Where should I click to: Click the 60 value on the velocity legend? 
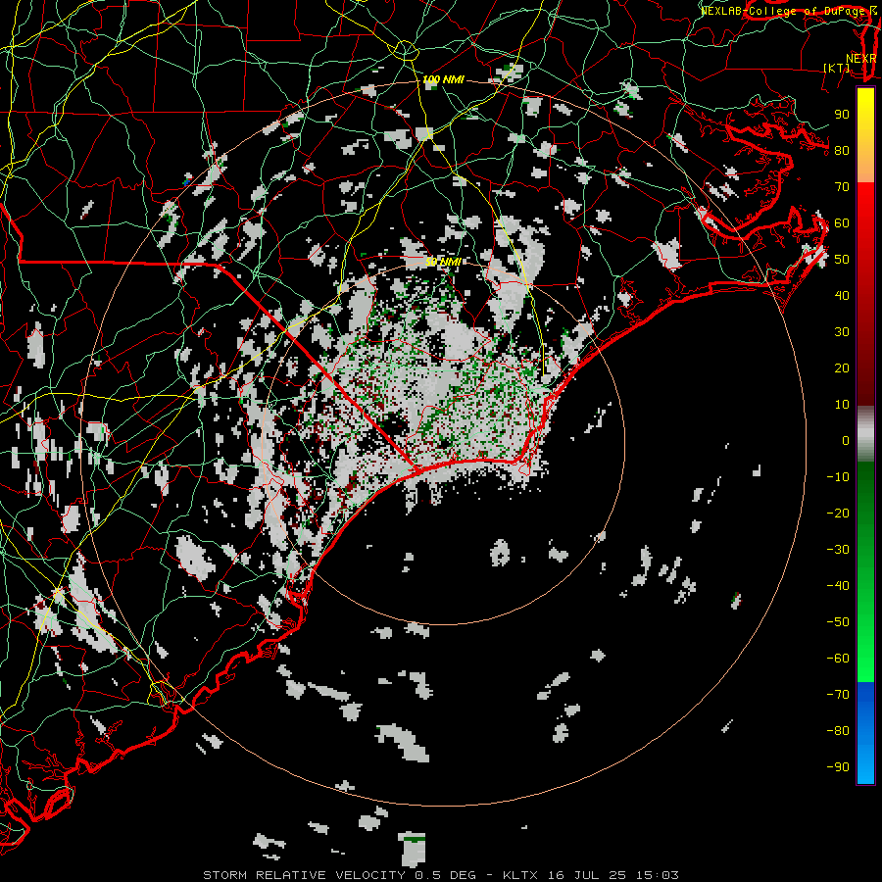tap(842, 223)
